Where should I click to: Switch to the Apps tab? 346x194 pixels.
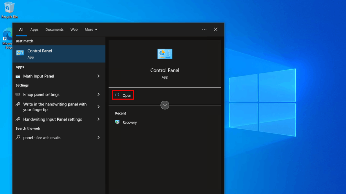click(x=34, y=29)
